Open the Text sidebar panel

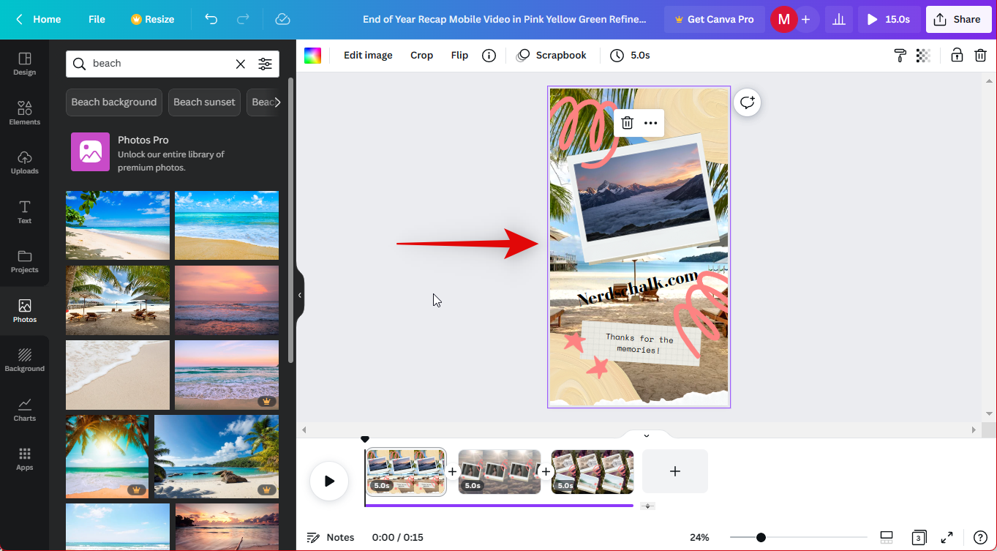24,211
